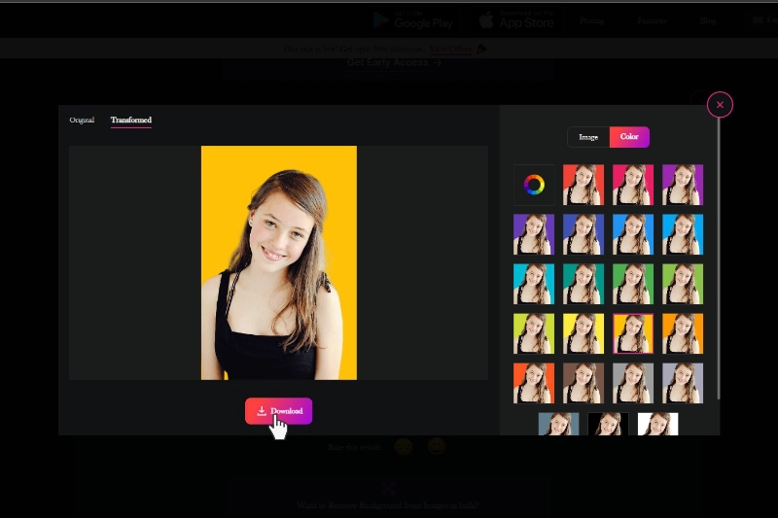This screenshot has width=778, height=518.
Task: Rate result with the happy face
Action: pos(436,447)
